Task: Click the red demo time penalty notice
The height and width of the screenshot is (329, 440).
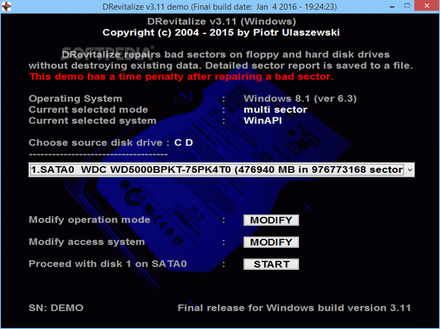Action: 181,77
